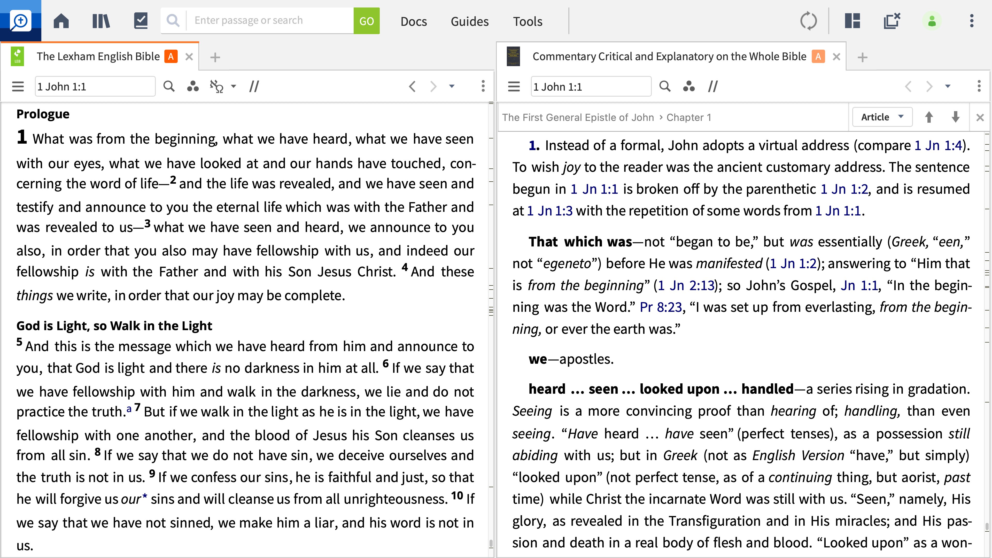This screenshot has height=558, width=992.
Task: Click the Chapter 1 breadcrumb
Action: (688, 118)
